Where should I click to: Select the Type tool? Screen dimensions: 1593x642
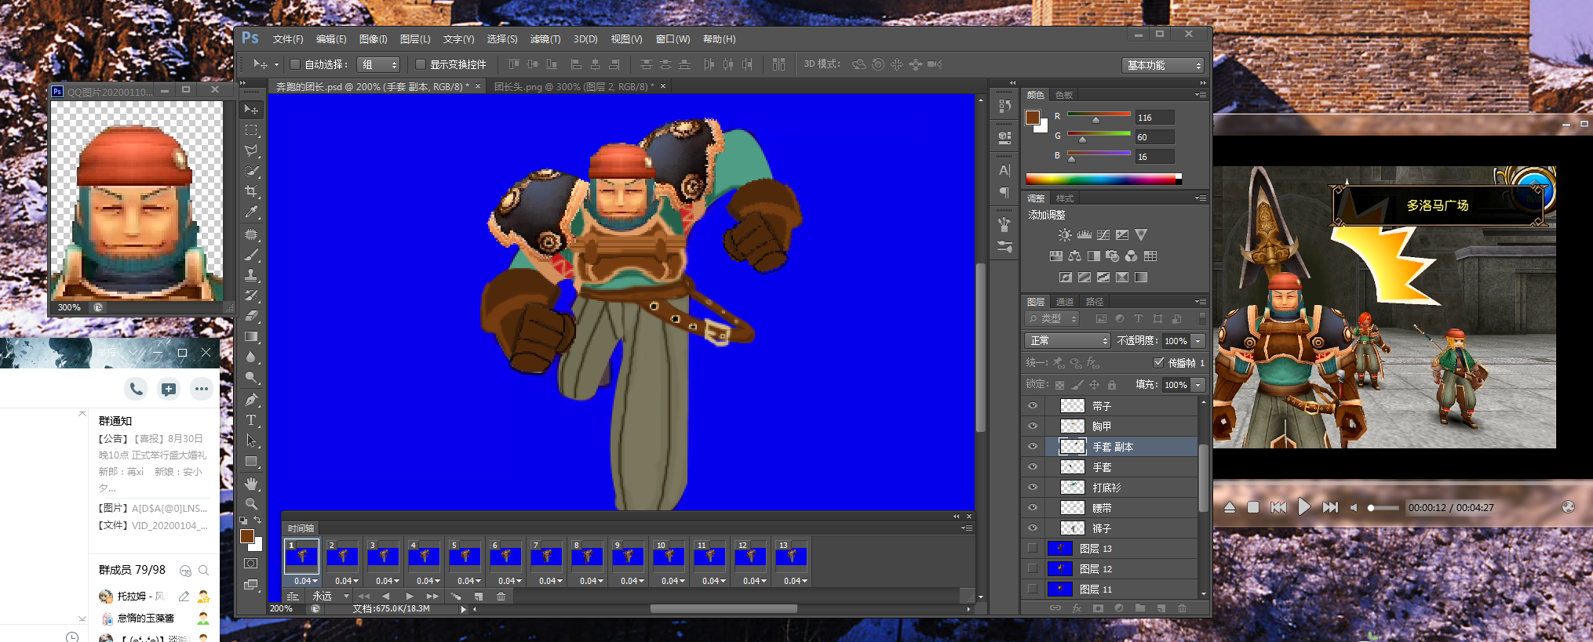[251, 420]
